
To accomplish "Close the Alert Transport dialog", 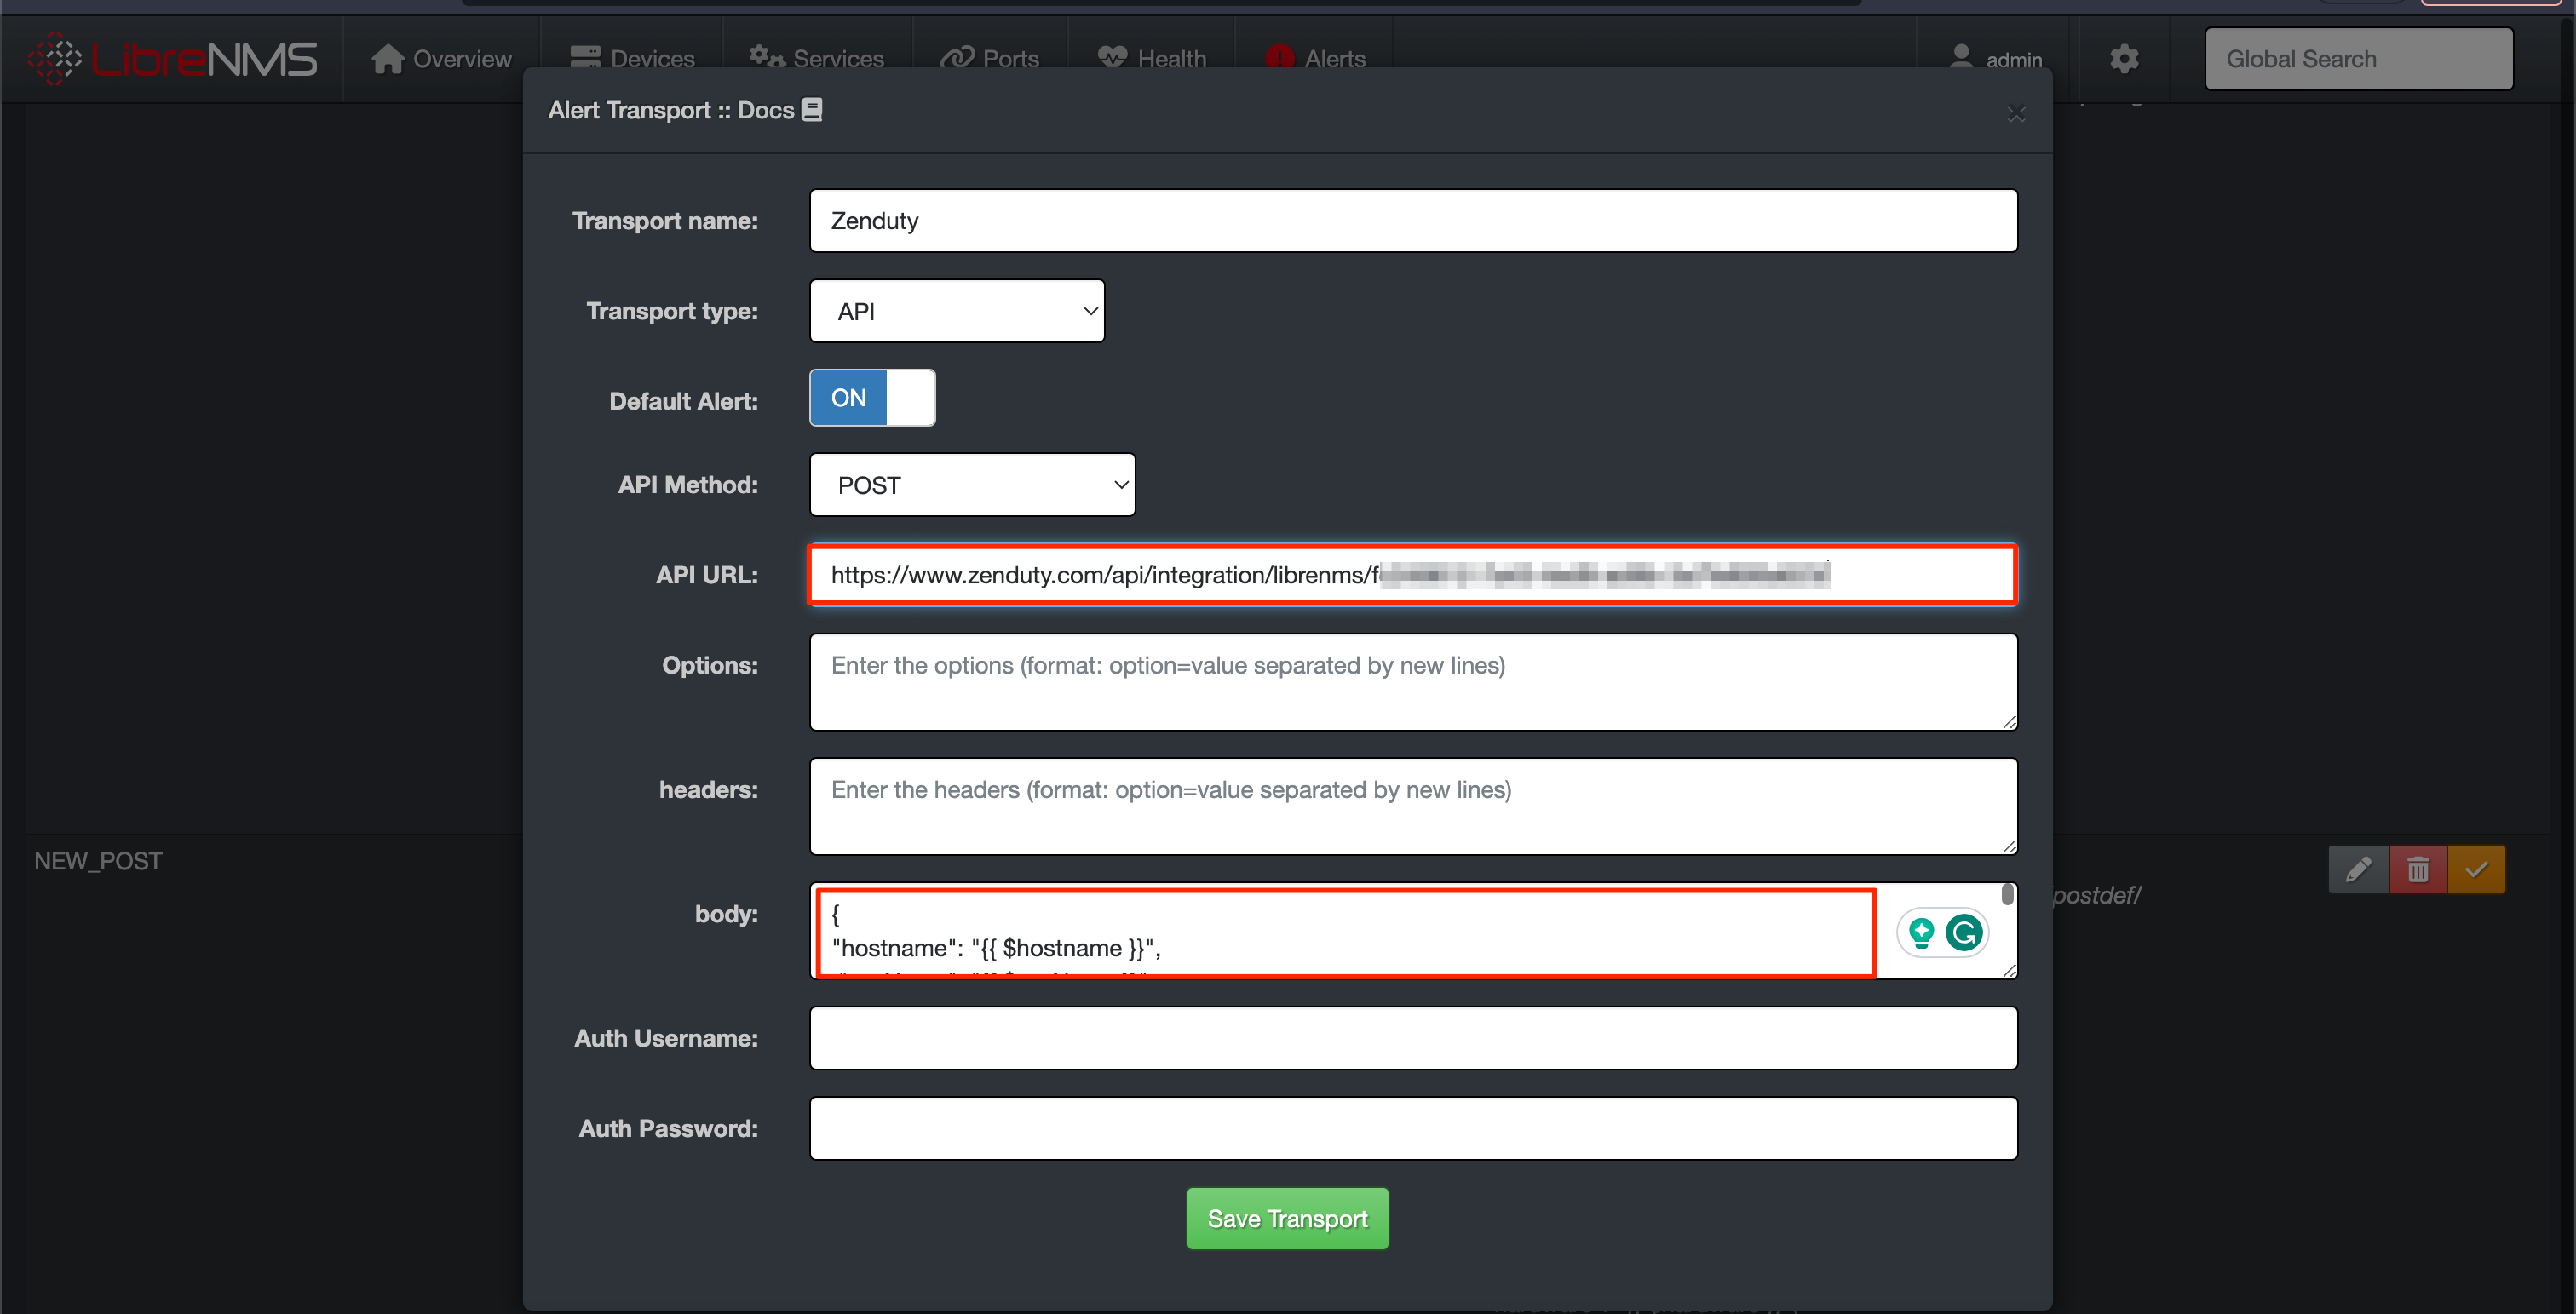I will click(x=2016, y=114).
